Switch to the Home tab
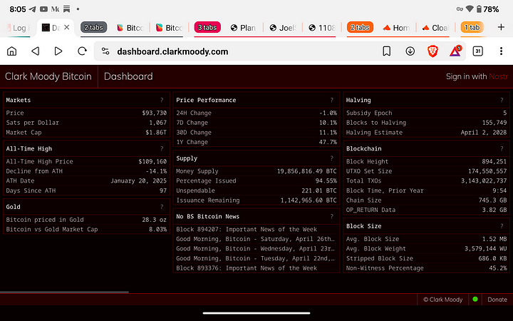 [x=396, y=28]
